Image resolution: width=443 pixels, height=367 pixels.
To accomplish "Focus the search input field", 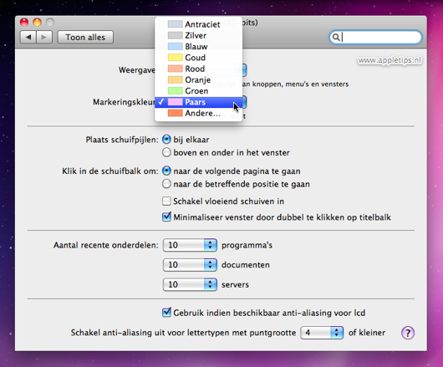I will [376, 37].
